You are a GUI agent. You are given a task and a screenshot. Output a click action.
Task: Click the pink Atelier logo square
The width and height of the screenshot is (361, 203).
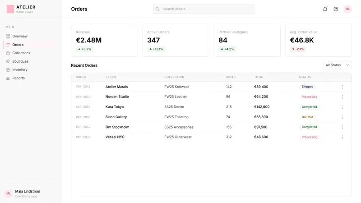[10, 9]
